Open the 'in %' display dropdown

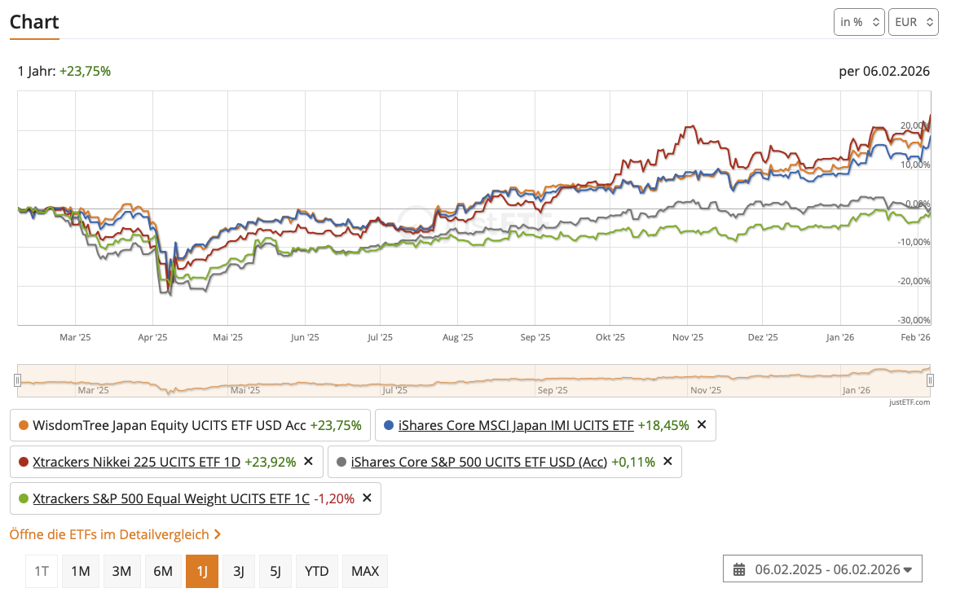(859, 22)
